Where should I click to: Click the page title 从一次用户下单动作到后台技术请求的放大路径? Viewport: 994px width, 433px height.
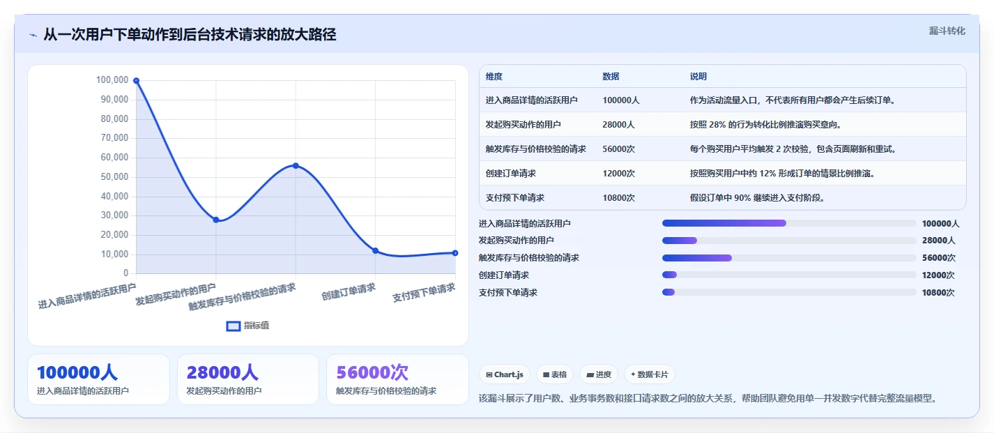[x=190, y=35]
